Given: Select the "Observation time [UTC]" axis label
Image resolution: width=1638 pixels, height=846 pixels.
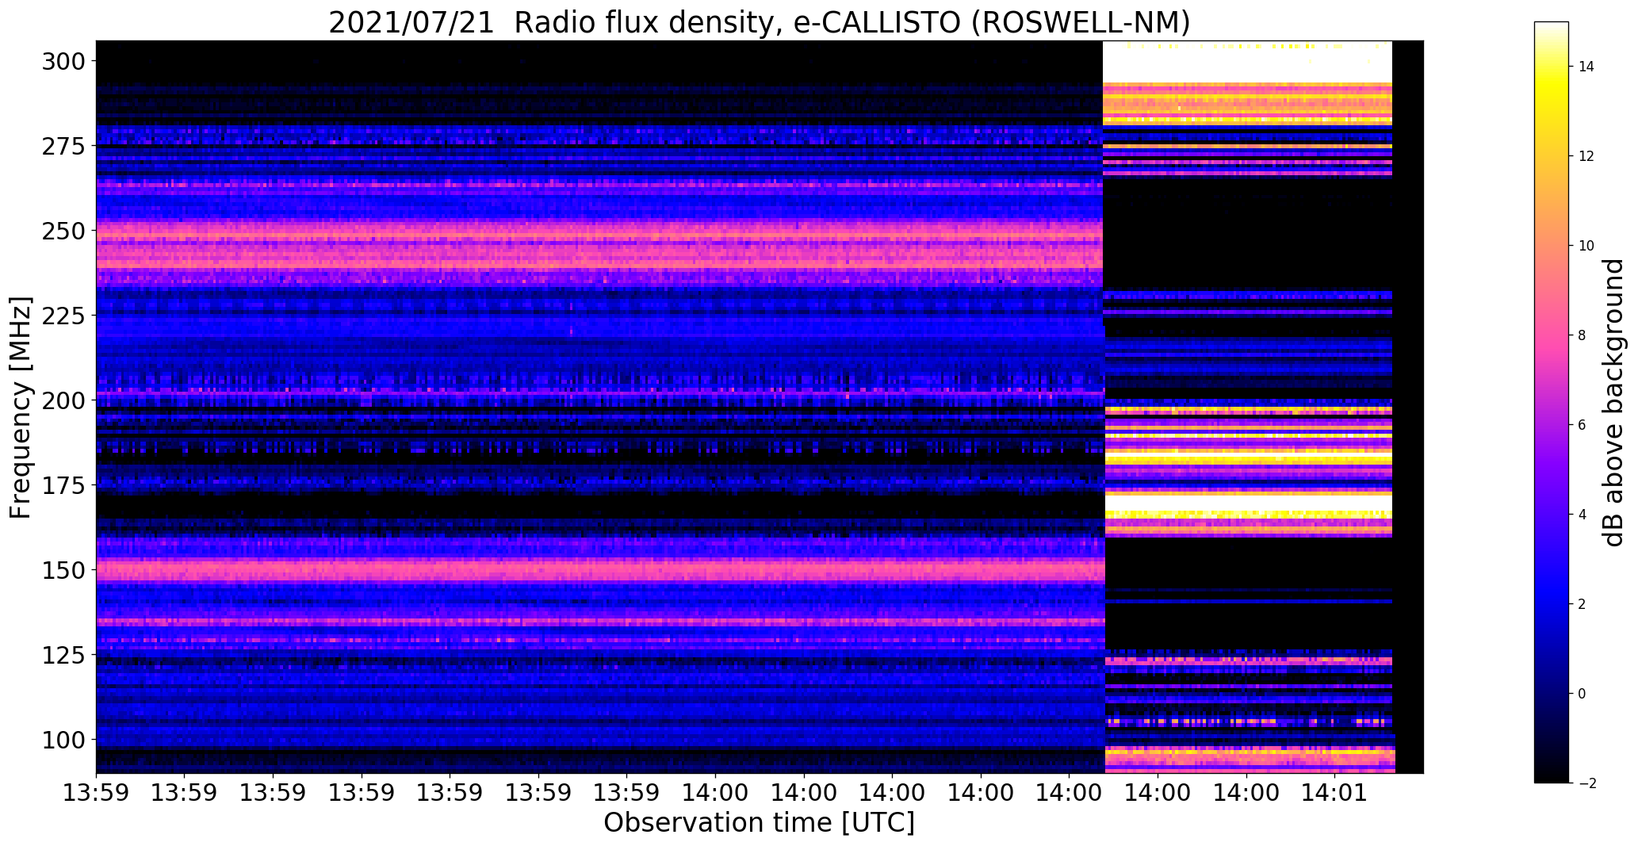Looking at the screenshot, I should (759, 823).
